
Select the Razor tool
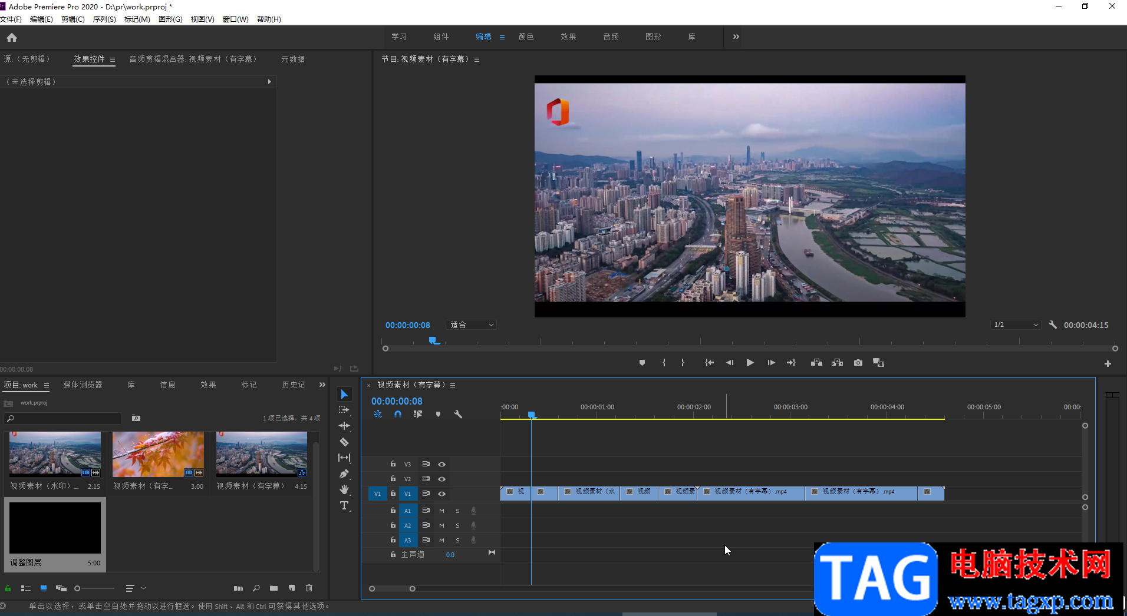[x=344, y=442]
